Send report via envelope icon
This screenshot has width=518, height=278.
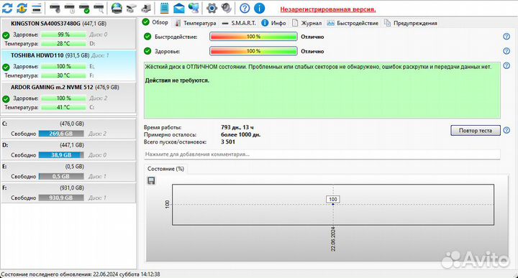pos(178,8)
